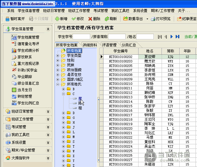The image size is (197, 167).
Task: Go to the next record arrow
Action: pyautogui.click(x=172, y=37)
